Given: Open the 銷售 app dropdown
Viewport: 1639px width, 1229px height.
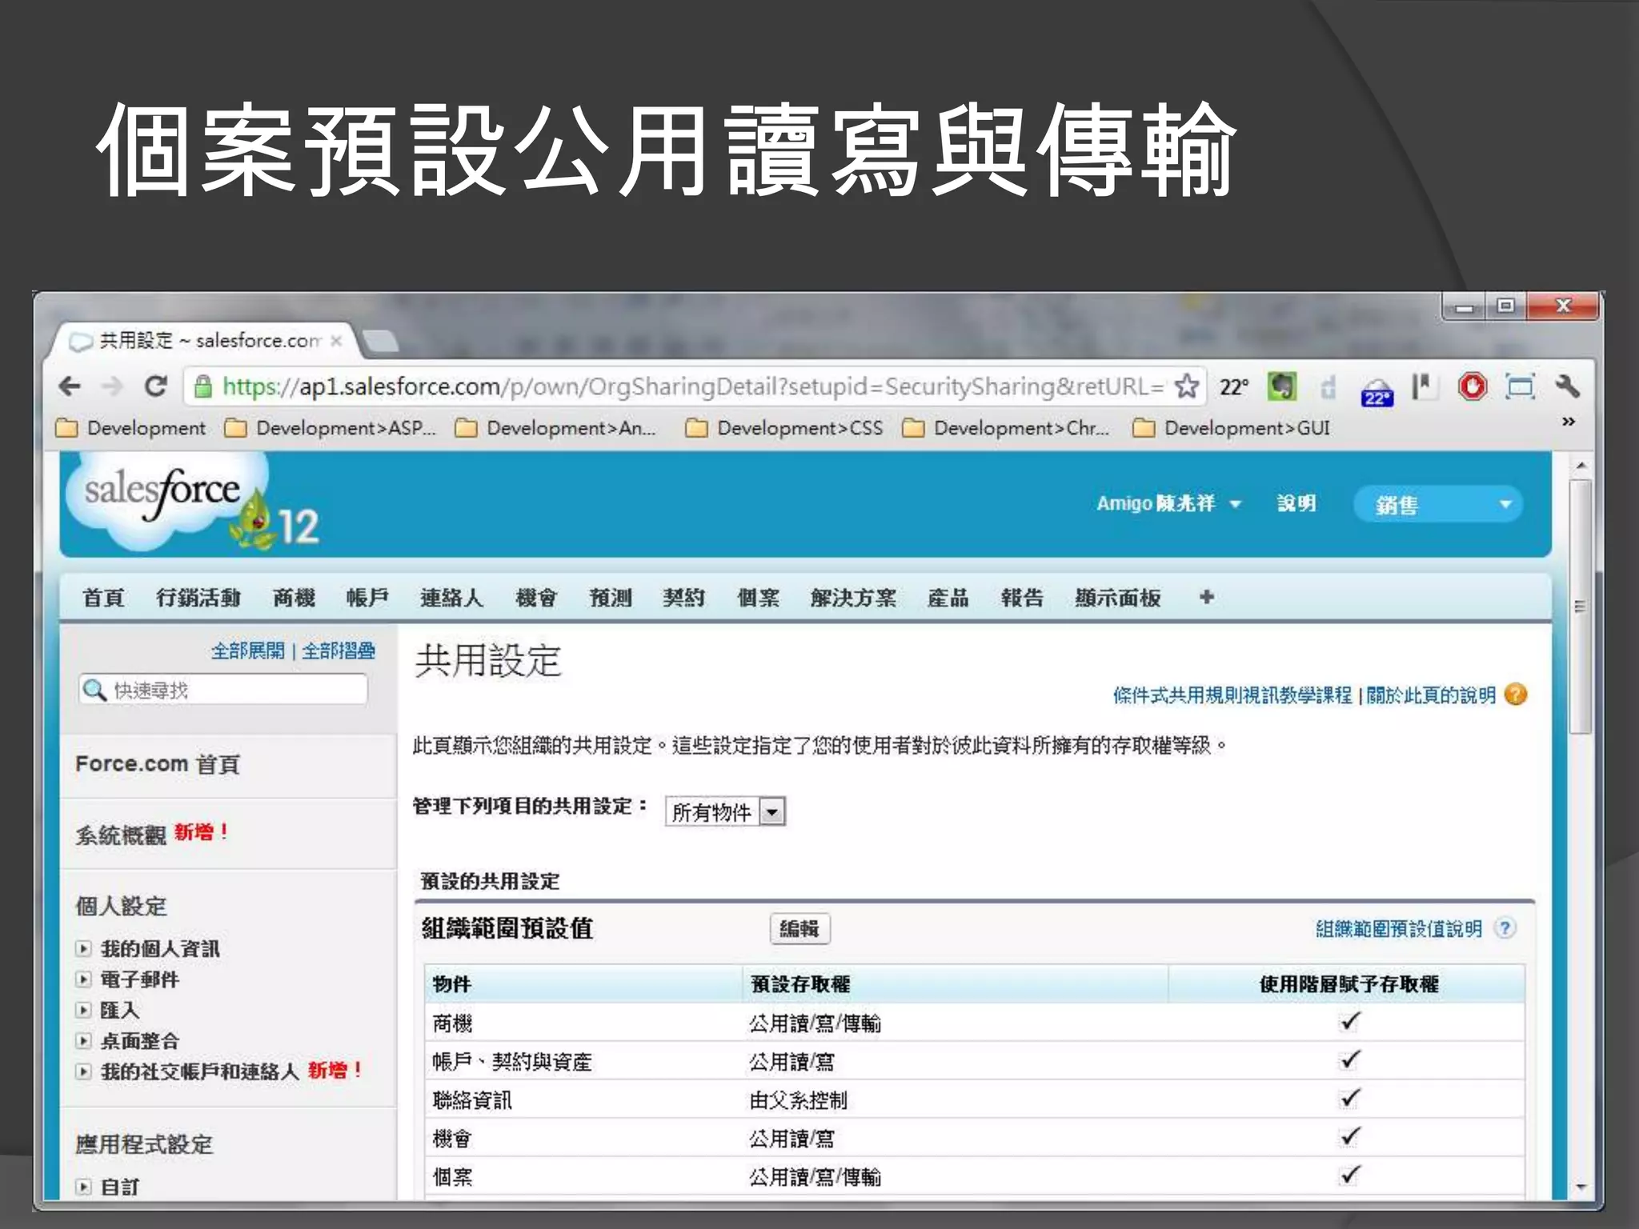Looking at the screenshot, I should pos(1438,504).
